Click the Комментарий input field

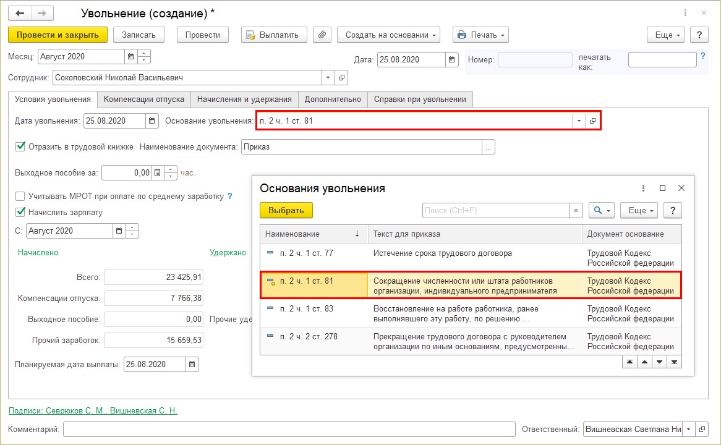[x=289, y=430]
